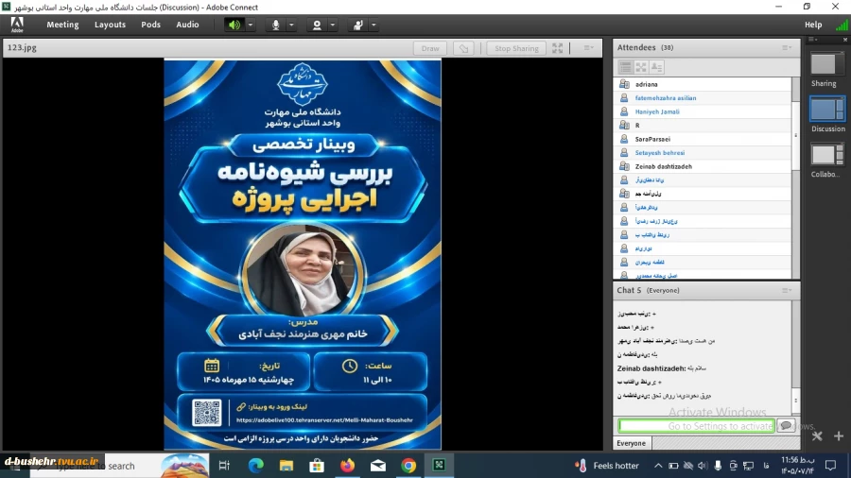Delete layout with X icon at bottom
Viewport: 851px width, 478px height.
pos(817,435)
